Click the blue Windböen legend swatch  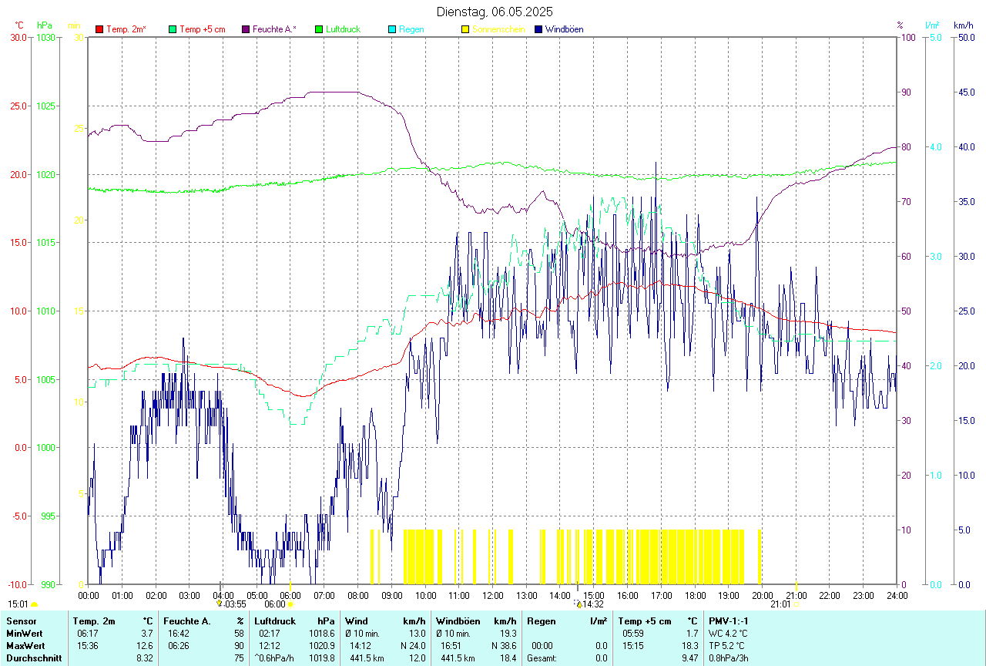pos(538,29)
